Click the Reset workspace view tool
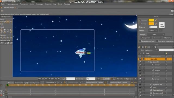 click(x=11, y=43)
